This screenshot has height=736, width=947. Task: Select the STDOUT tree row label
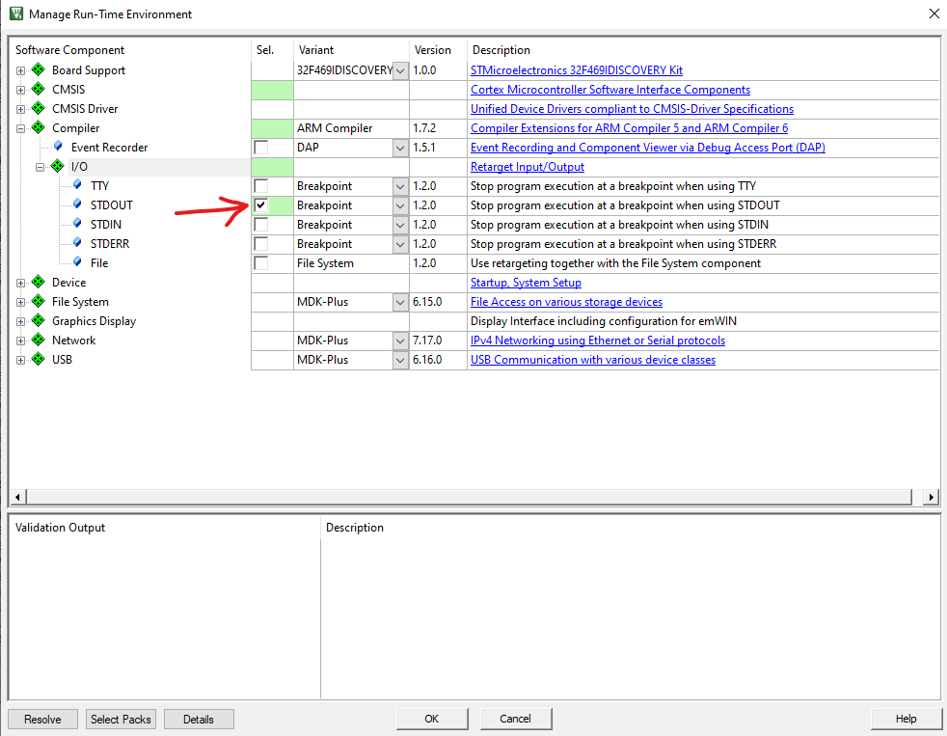(111, 204)
